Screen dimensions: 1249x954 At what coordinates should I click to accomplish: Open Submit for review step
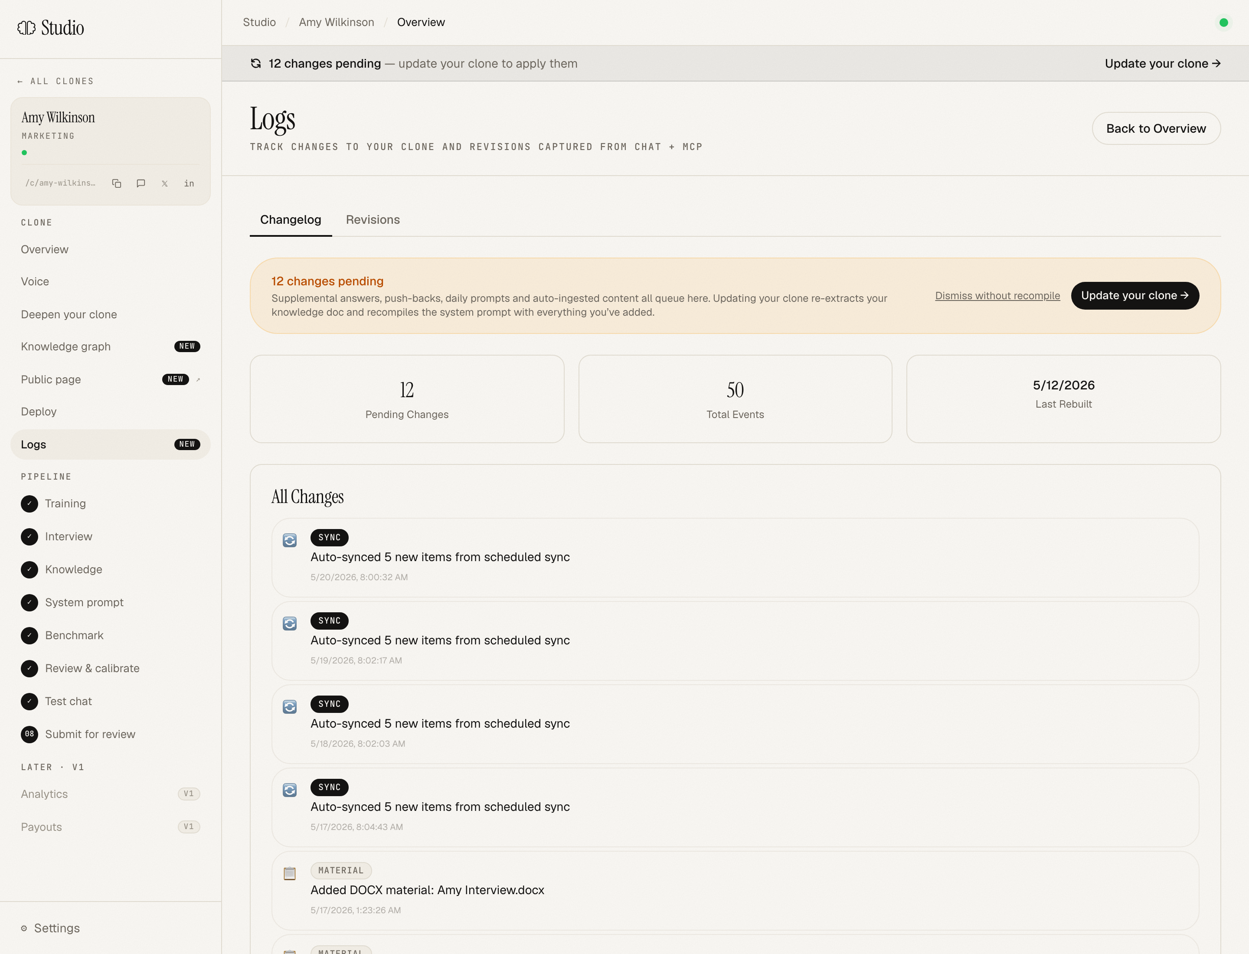click(111, 734)
